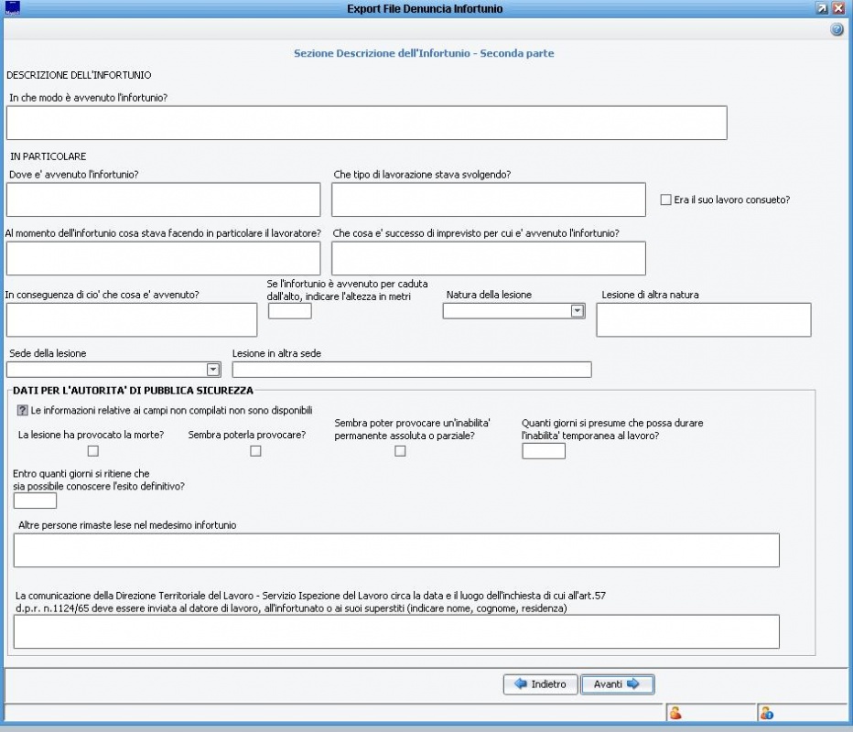Screen dimensions: 853x732
Task: Click the 'IN PARTICOLARE' label
Action: click(x=48, y=156)
